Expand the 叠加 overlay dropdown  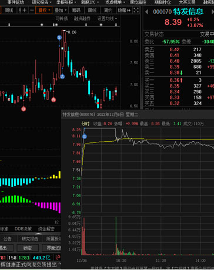pos(61,10)
